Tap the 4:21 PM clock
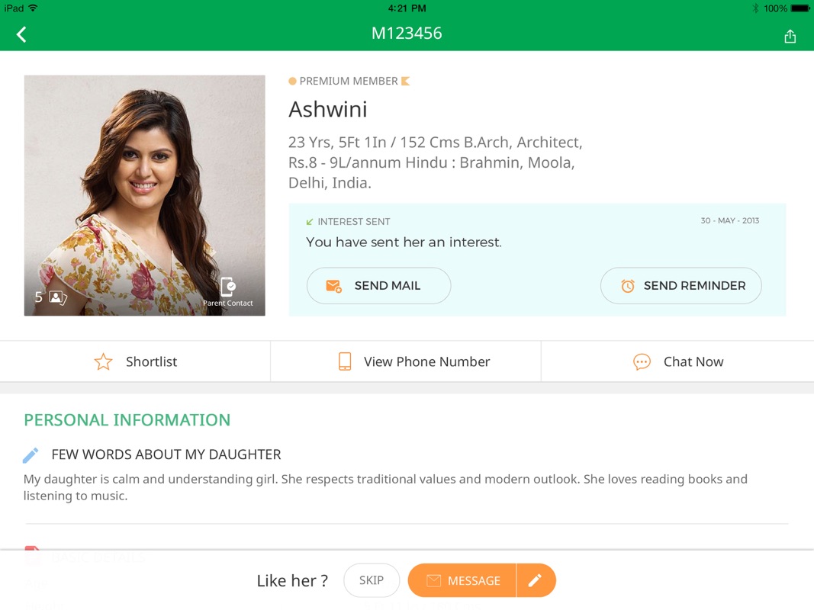Screen dimensions: 814x610 (x=407, y=8)
